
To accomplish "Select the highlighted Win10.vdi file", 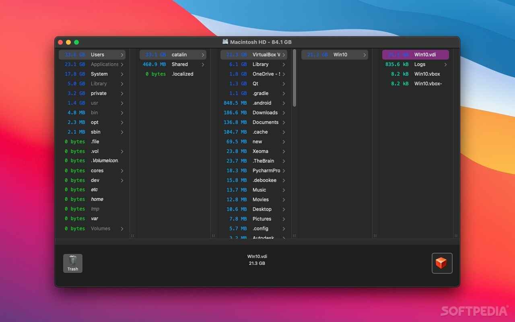I will (x=415, y=54).
